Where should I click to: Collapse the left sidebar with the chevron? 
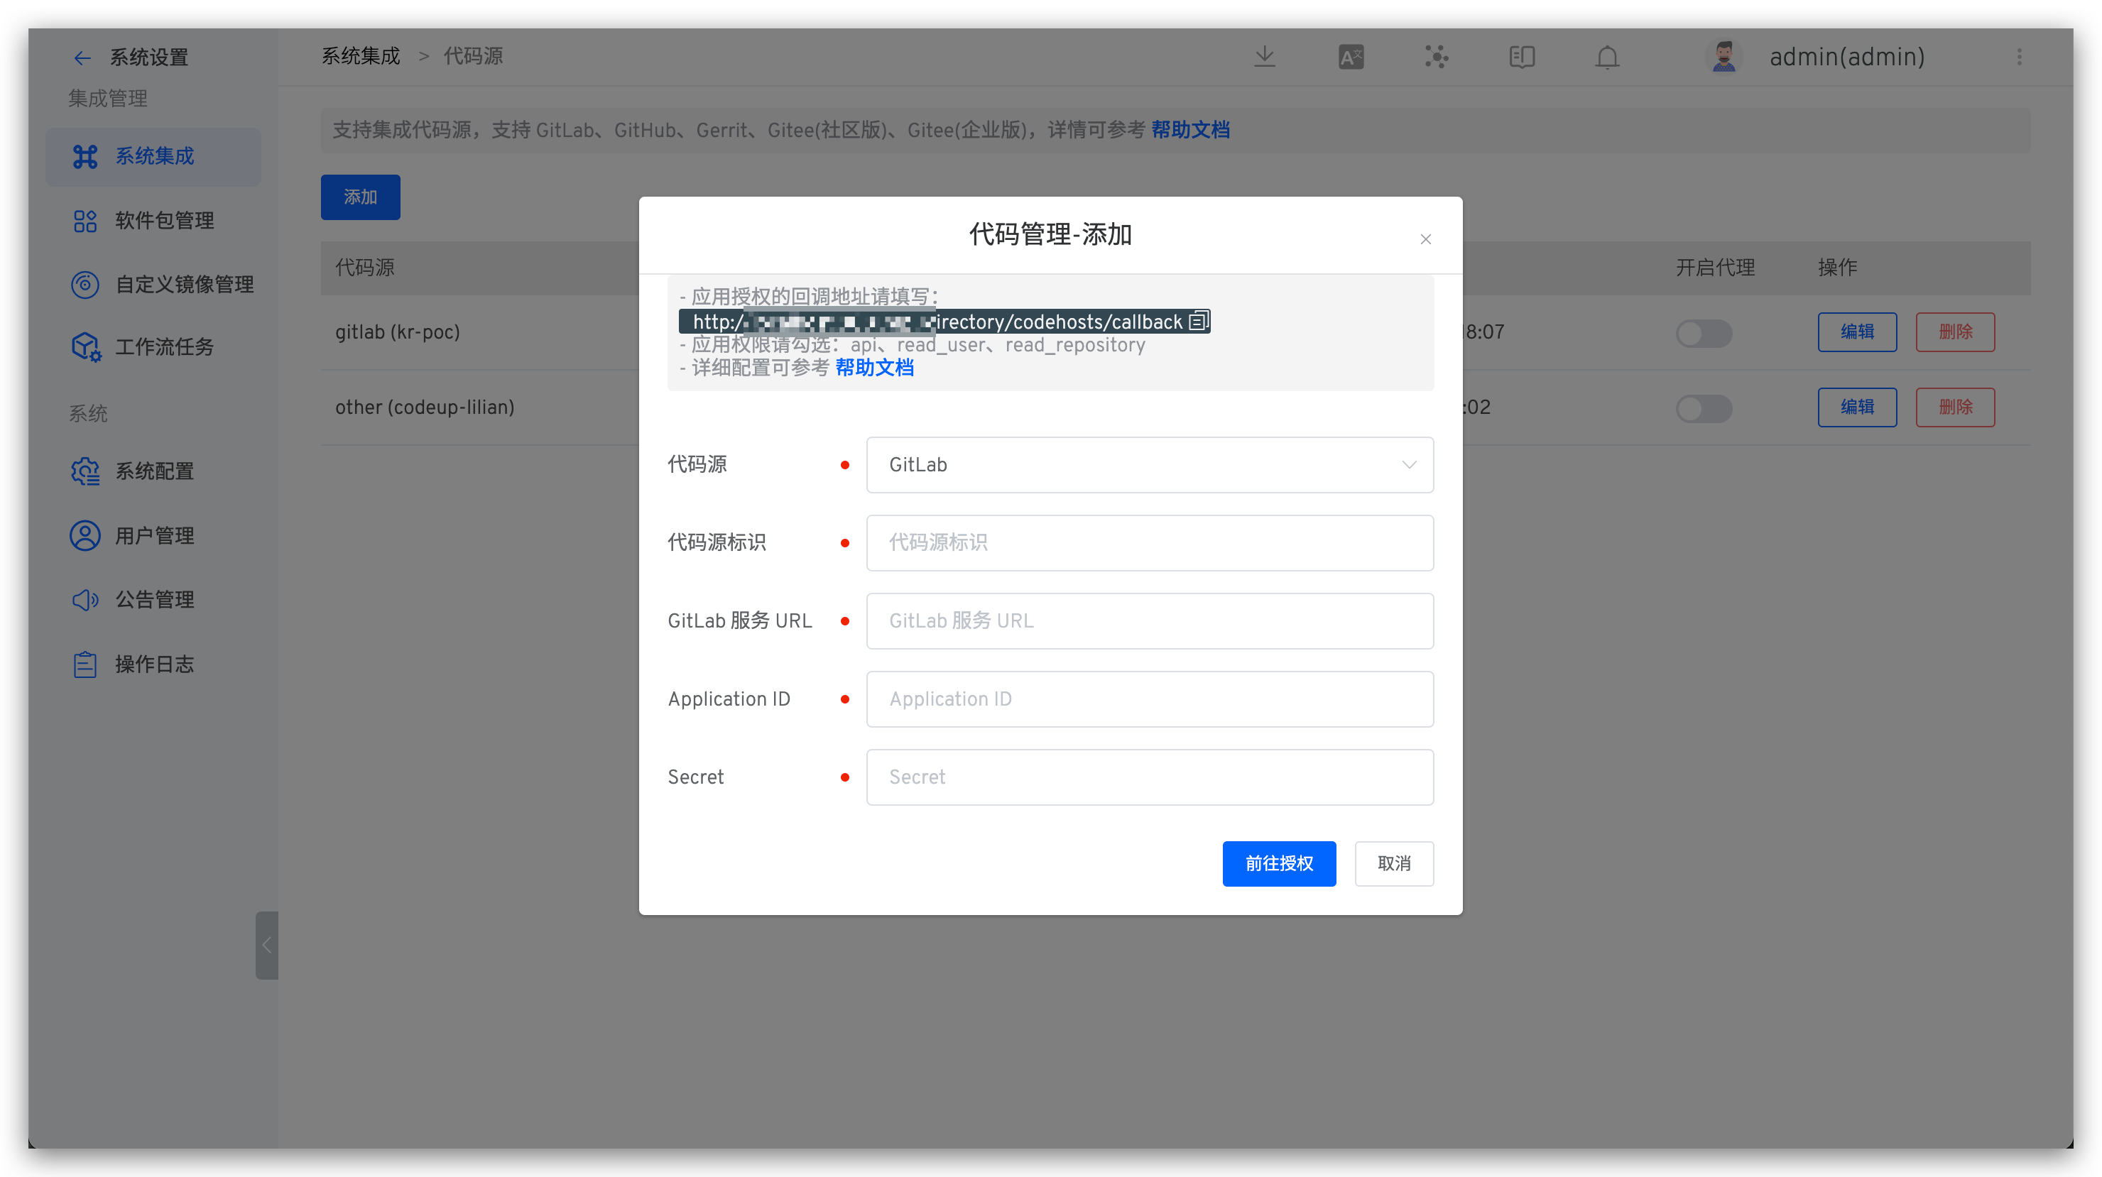tap(266, 946)
